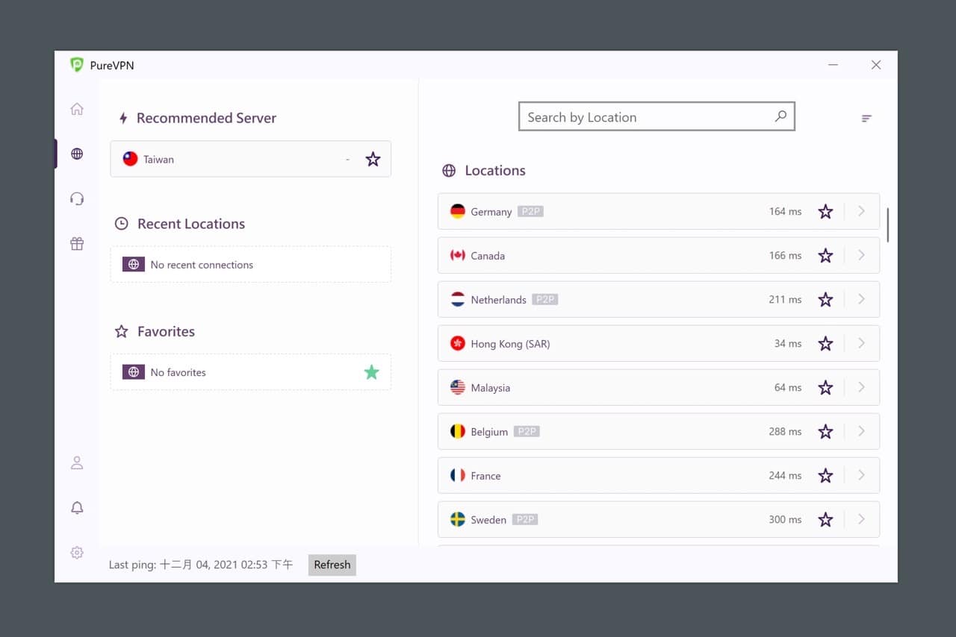Select the globe Locations sidebar icon
This screenshot has width=956, height=637.
coord(77,154)
